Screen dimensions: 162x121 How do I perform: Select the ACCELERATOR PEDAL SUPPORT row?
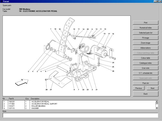(x=79, y=104)
